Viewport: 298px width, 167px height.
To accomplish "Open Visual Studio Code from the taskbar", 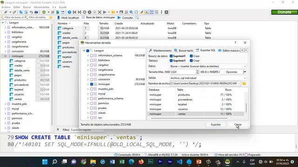I will (179, 162).
